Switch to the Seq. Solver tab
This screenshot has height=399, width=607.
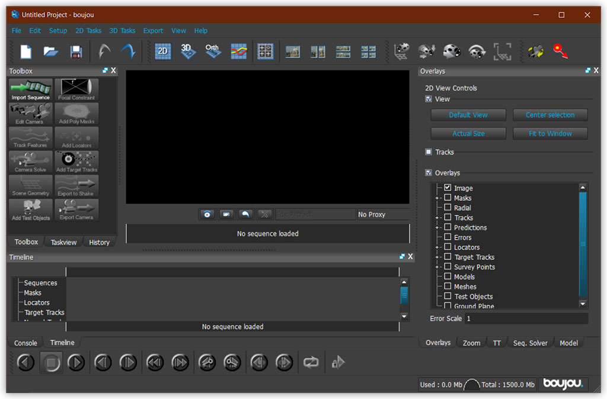[530, 343]
